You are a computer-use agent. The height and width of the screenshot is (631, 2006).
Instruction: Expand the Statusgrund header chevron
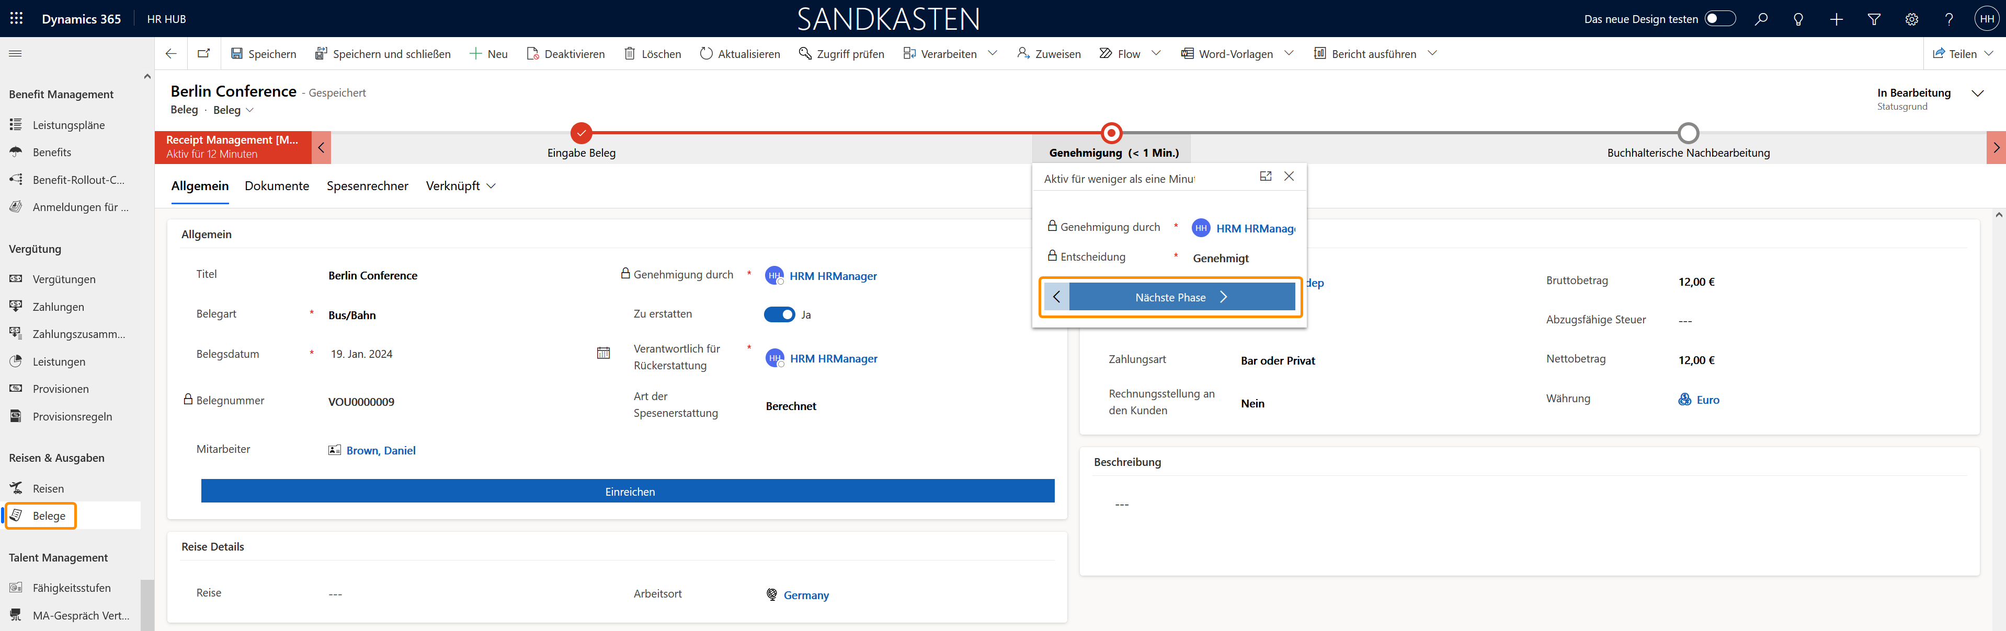coord(1977,94)
